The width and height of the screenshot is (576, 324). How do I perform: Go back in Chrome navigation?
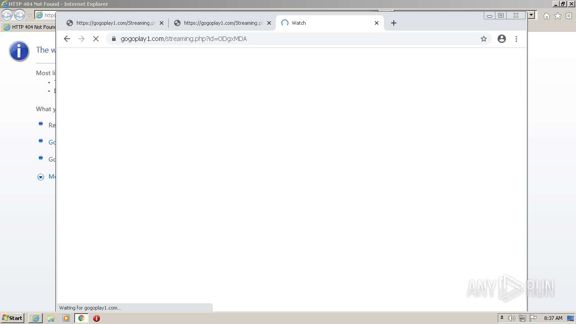(67, 39)
